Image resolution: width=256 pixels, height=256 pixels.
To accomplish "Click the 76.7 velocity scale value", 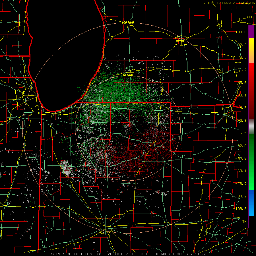I will (x=242, y=57).
